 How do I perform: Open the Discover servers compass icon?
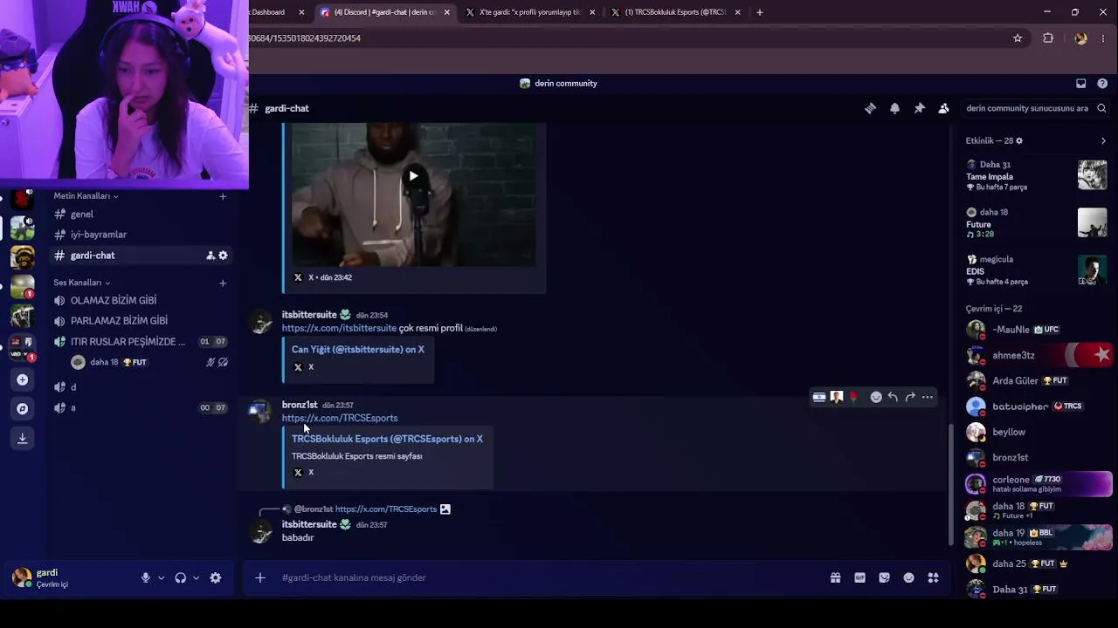(x=23, y=408)
